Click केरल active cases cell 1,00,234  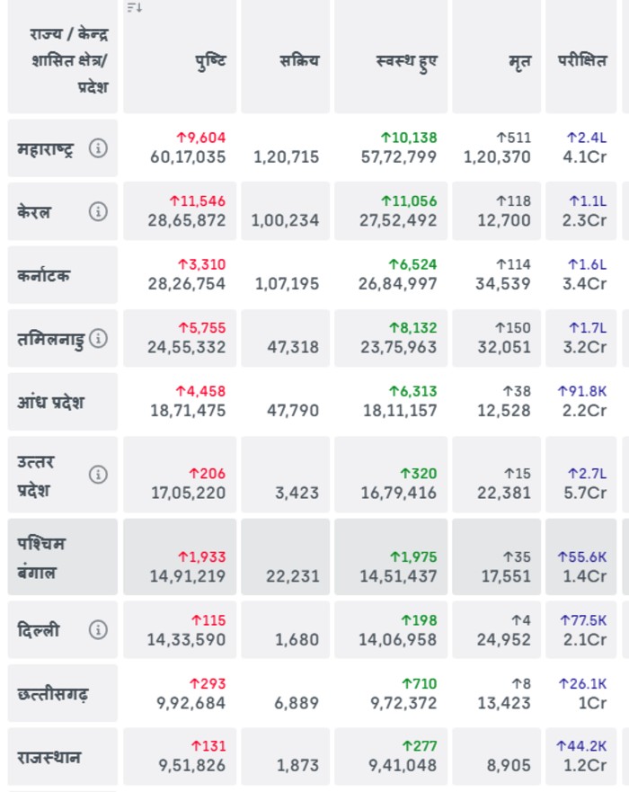286,220
